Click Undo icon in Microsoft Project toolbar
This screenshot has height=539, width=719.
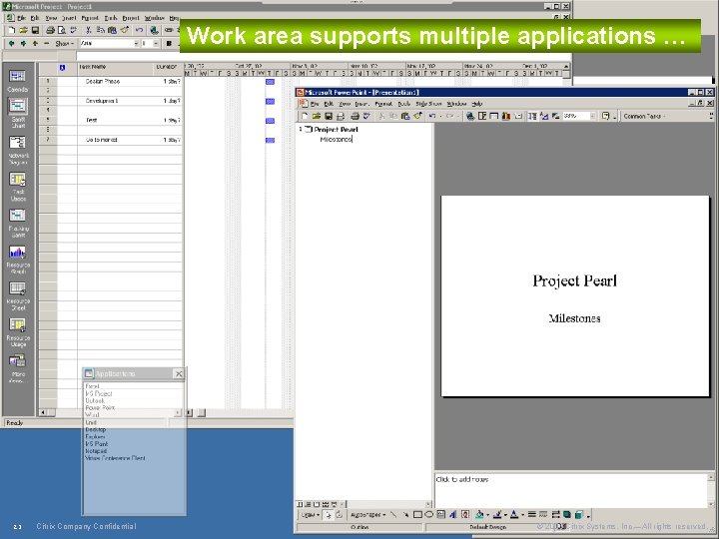click(139, 30)
